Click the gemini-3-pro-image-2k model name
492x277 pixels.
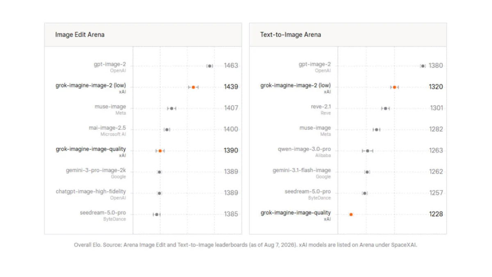[x=96, y=170]
